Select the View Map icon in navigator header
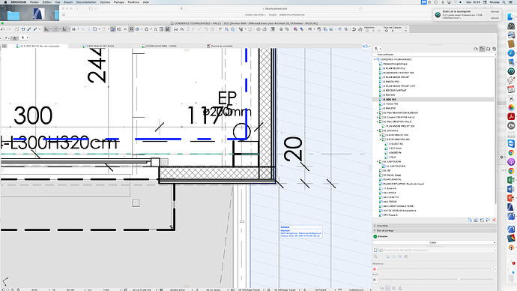Screen dimensions: 517x291 tap(482, 49)
